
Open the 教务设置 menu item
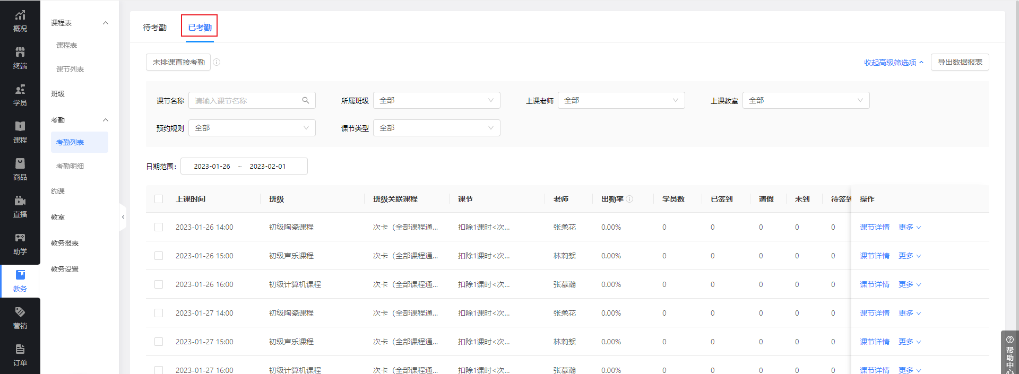pyautogui.click(x=65, y=269)
